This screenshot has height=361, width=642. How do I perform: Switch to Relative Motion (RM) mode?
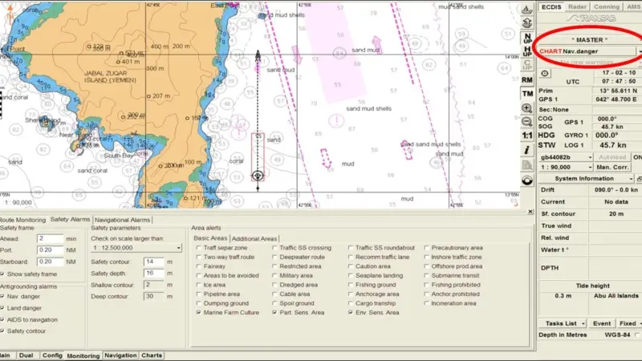pos(527,79)
